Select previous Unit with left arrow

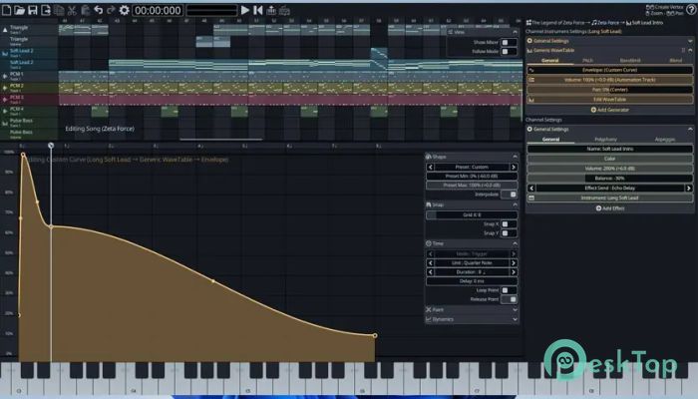click(431, 263)
